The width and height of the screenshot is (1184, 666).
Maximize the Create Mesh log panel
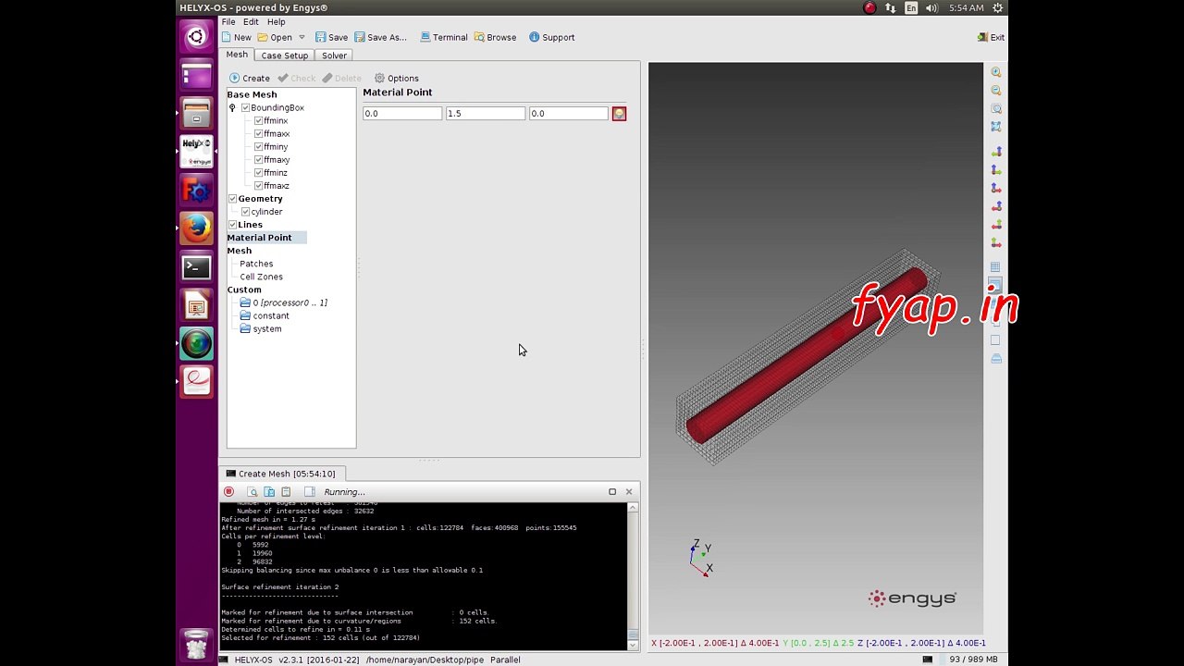612,492
